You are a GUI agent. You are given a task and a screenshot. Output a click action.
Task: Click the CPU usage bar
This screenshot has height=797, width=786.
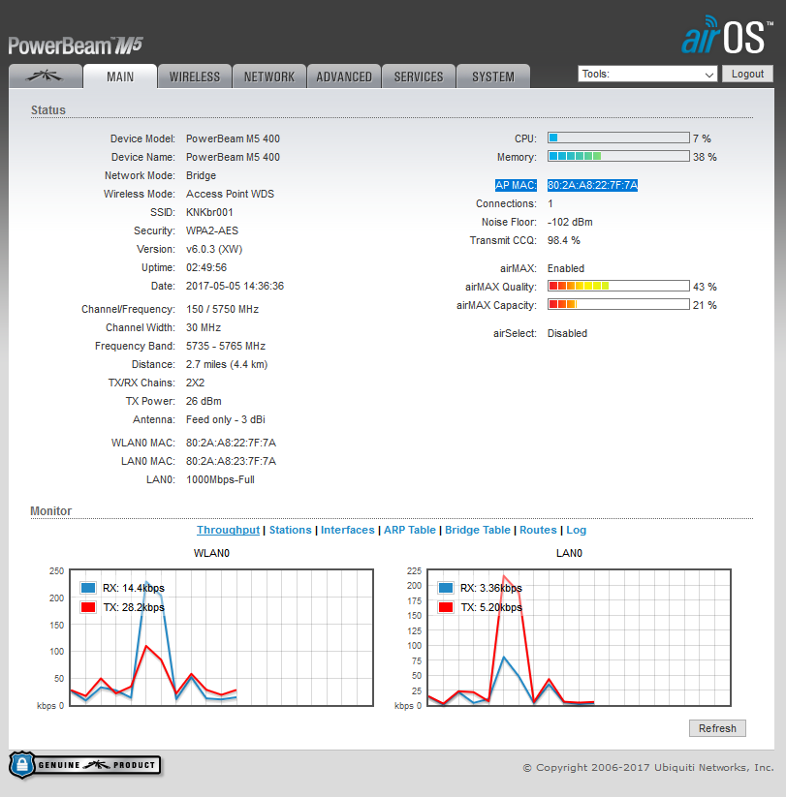pos(618,138)
